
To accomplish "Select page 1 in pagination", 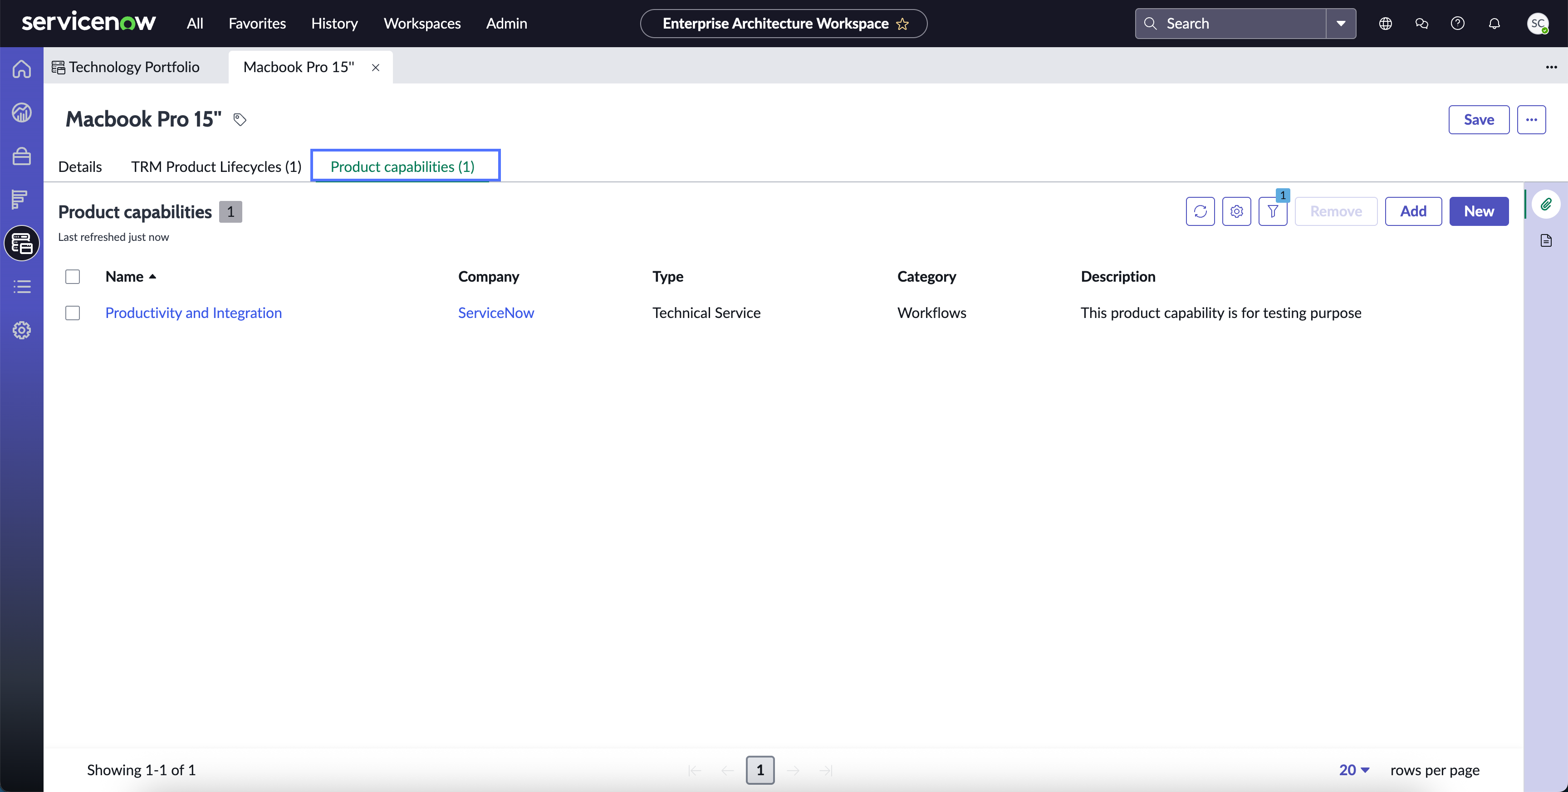I will pos(759,770).
